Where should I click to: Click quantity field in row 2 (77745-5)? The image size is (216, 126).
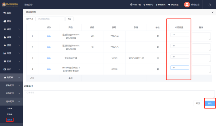pos(180,45)
